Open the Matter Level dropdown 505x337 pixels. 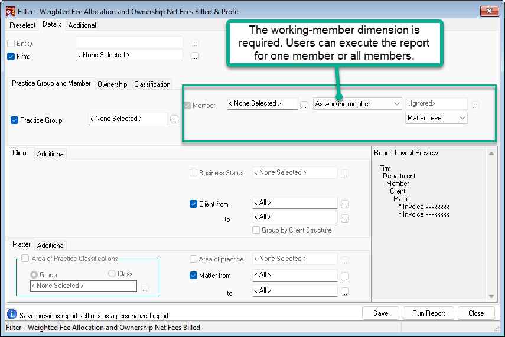(436, 118)
